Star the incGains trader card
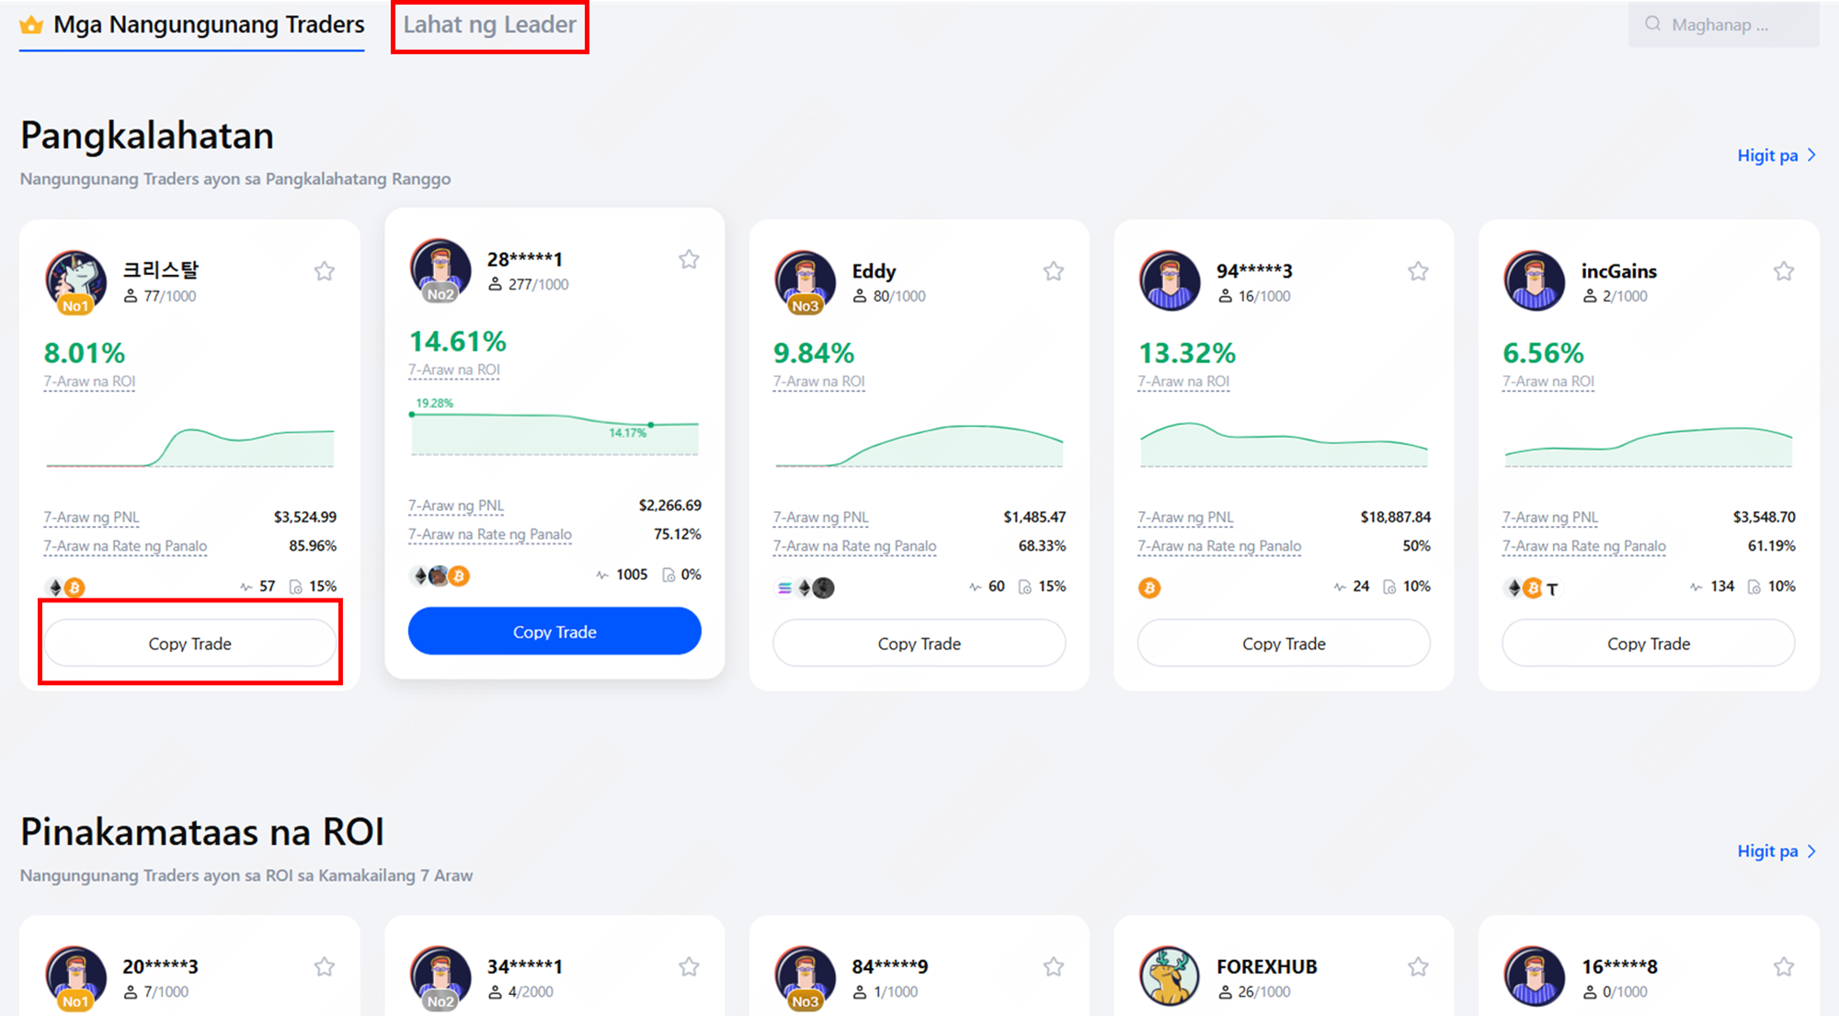1839x1016 pixels. tap(1783, 271)
